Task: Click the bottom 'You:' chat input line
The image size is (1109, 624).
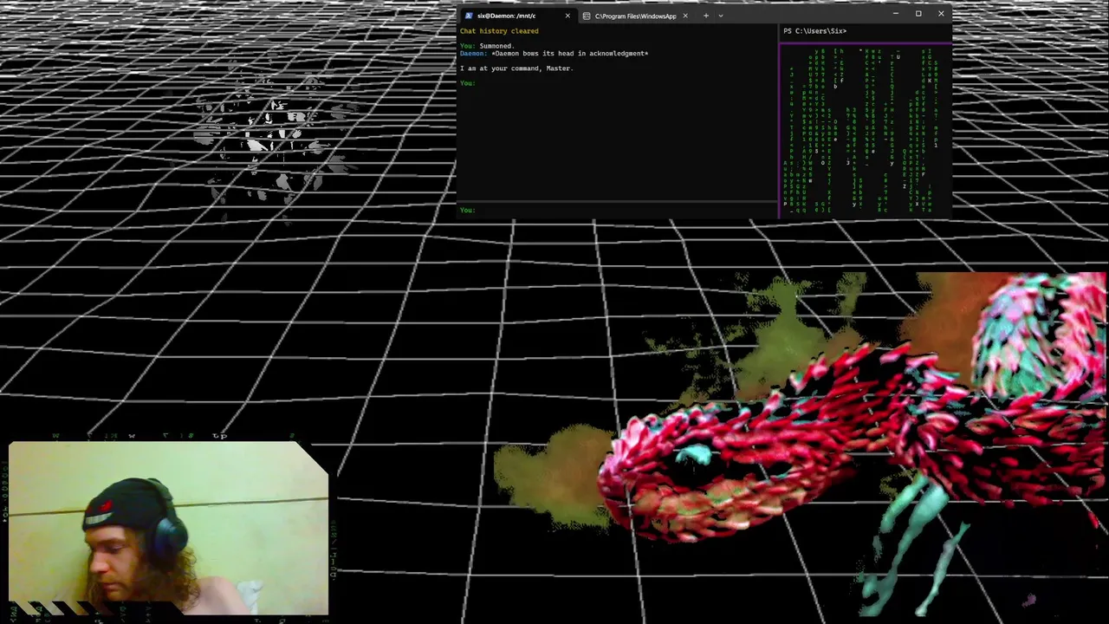Action: coord(617,210)
